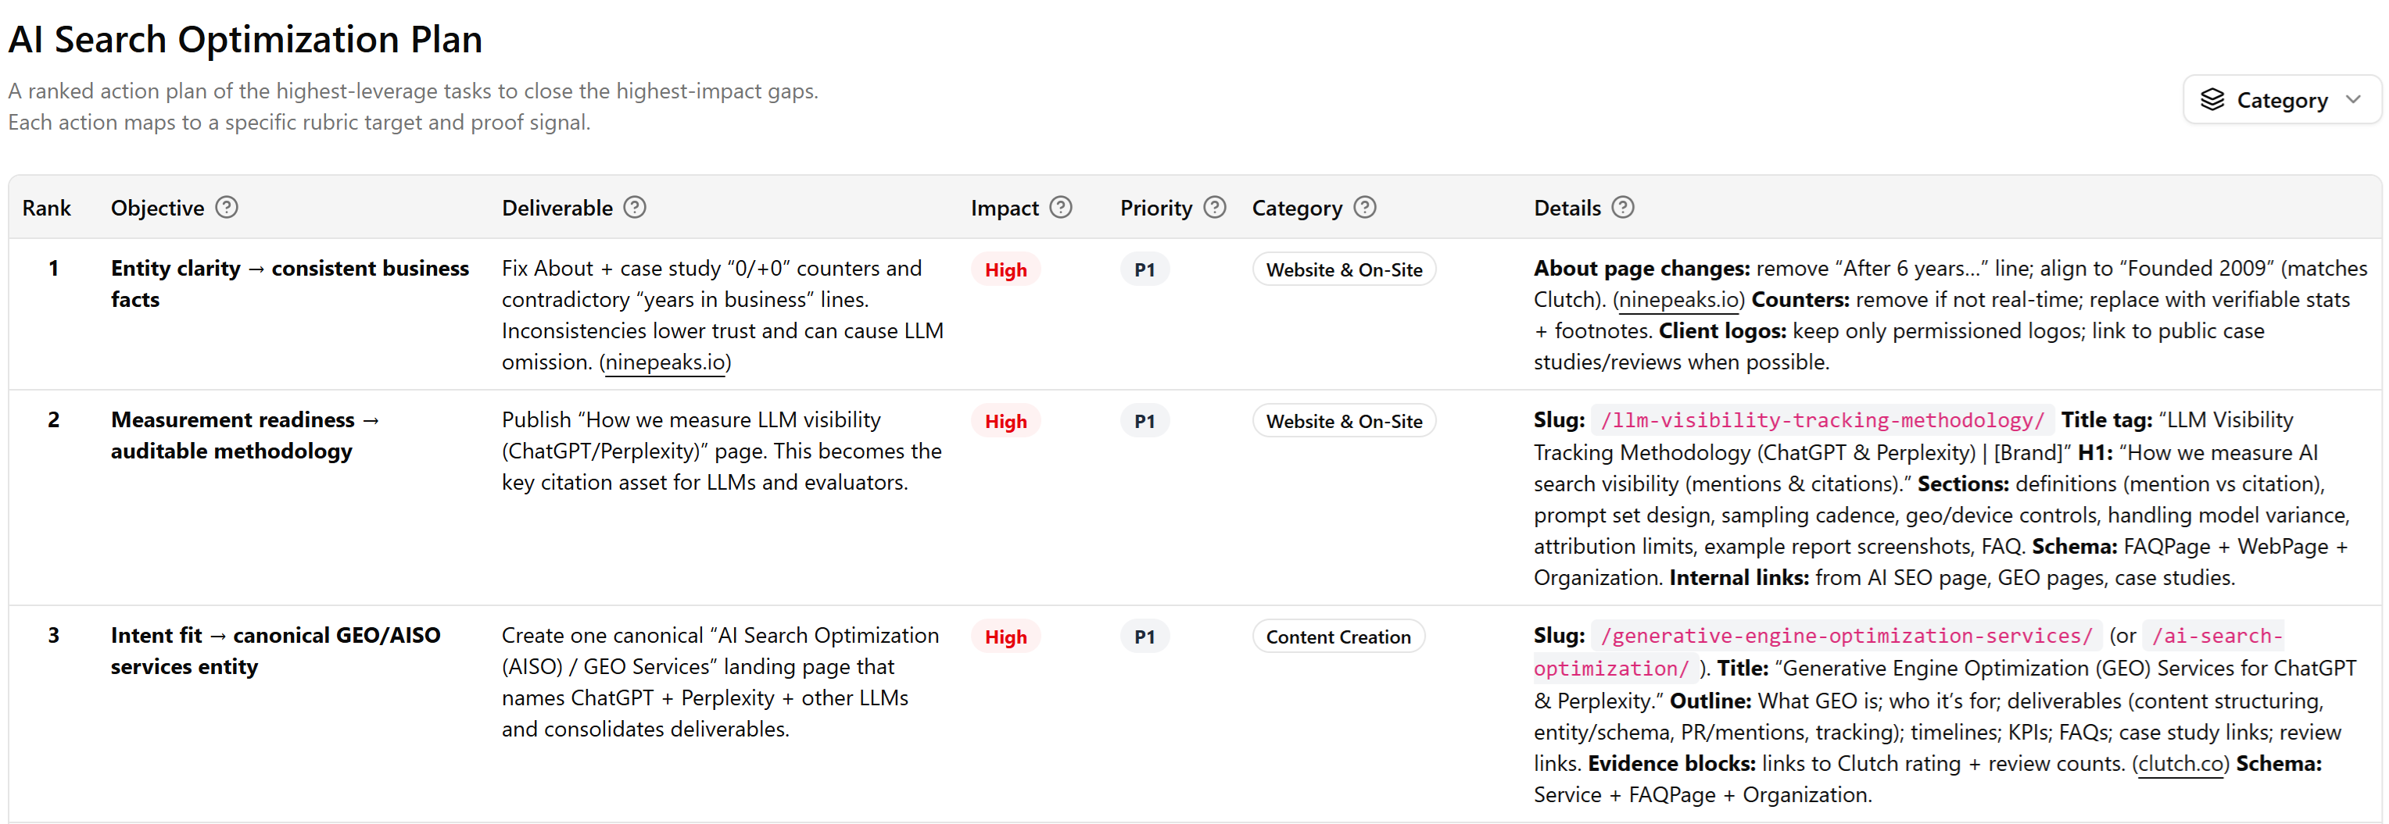
Task: Click the High impact badge in row 1
Action: tap(1005, 269)
